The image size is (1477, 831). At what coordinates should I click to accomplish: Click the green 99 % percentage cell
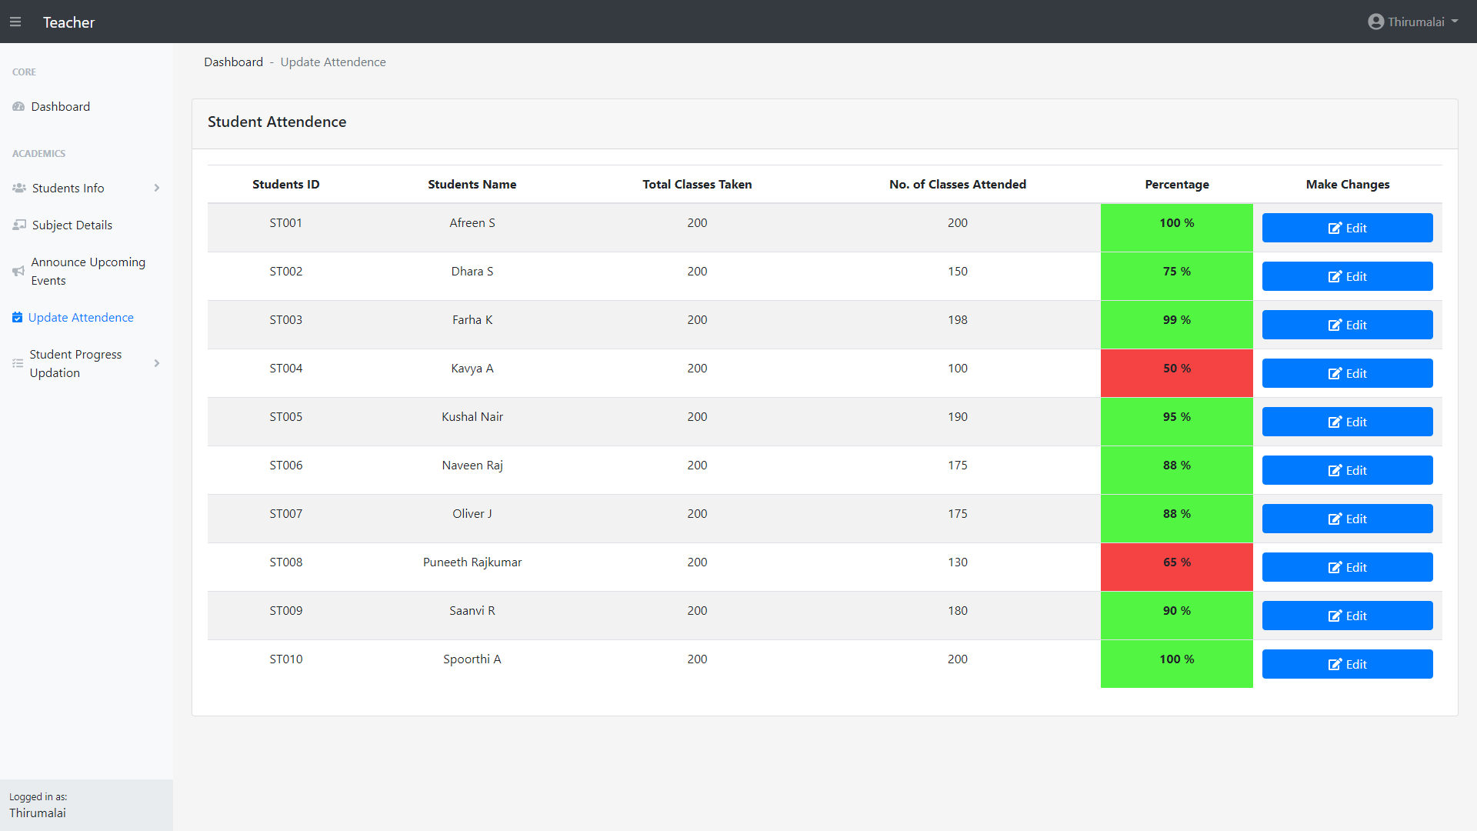click(x=1176, y=325)
